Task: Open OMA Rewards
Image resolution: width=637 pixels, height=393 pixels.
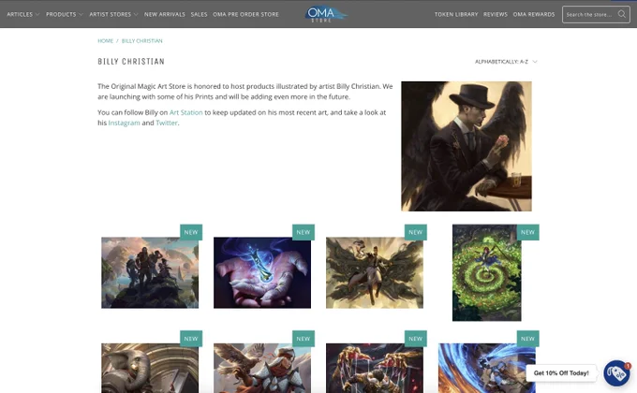Action: 534,14
